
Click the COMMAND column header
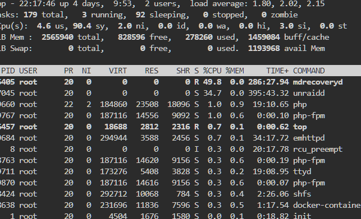coord(309,71)
